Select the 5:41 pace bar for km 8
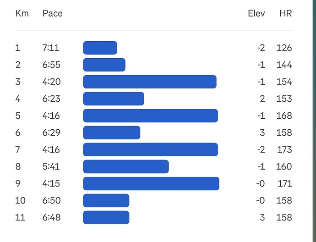The height and width of the screenshot is (242, 316). coord(125,166)
